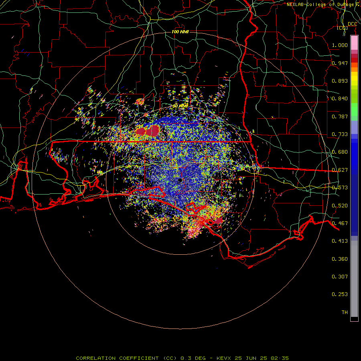Select the 0.520 legend value

pos(340,206)
